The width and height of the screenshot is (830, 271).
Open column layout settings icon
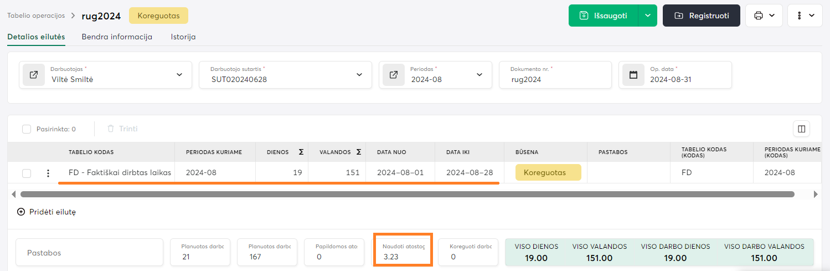click(x=801, y=129)
